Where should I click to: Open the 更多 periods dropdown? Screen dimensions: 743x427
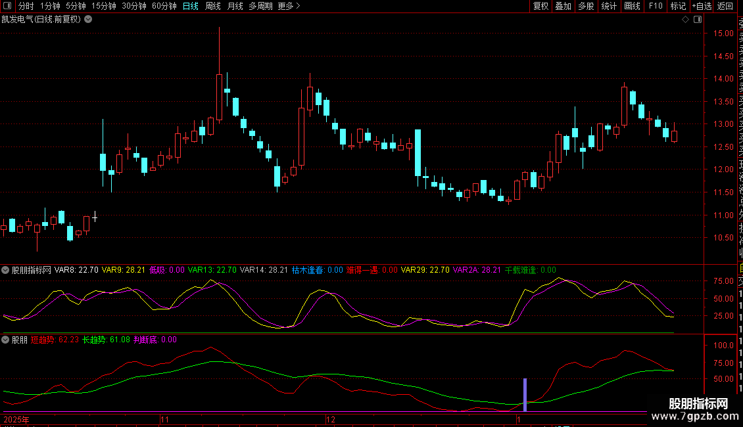289,6
